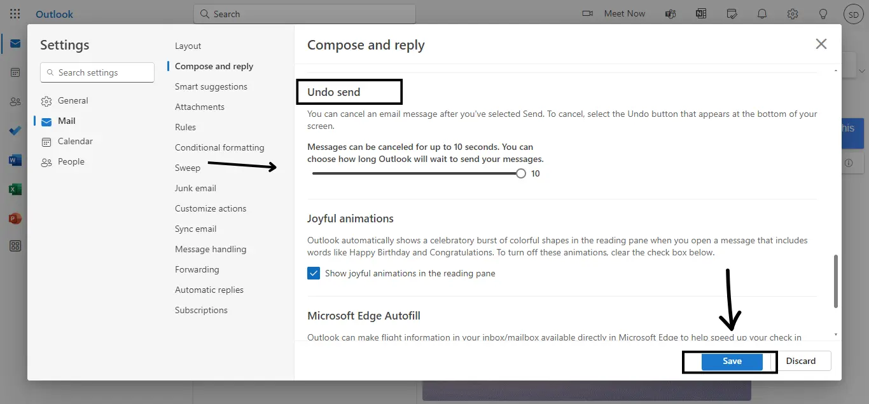Click the Undo send slider handle
The width and height of the screenshot is (869, 404).
tap(521, 173)
